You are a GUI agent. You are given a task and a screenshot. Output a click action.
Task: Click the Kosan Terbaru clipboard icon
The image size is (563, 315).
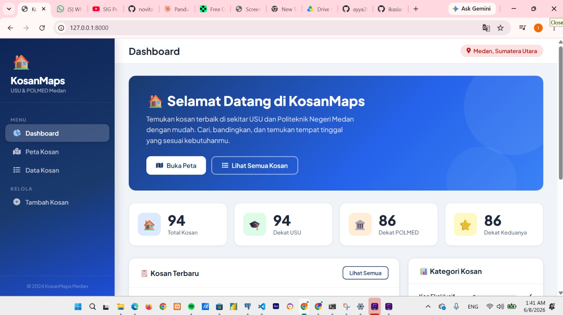tap(144, 274)
